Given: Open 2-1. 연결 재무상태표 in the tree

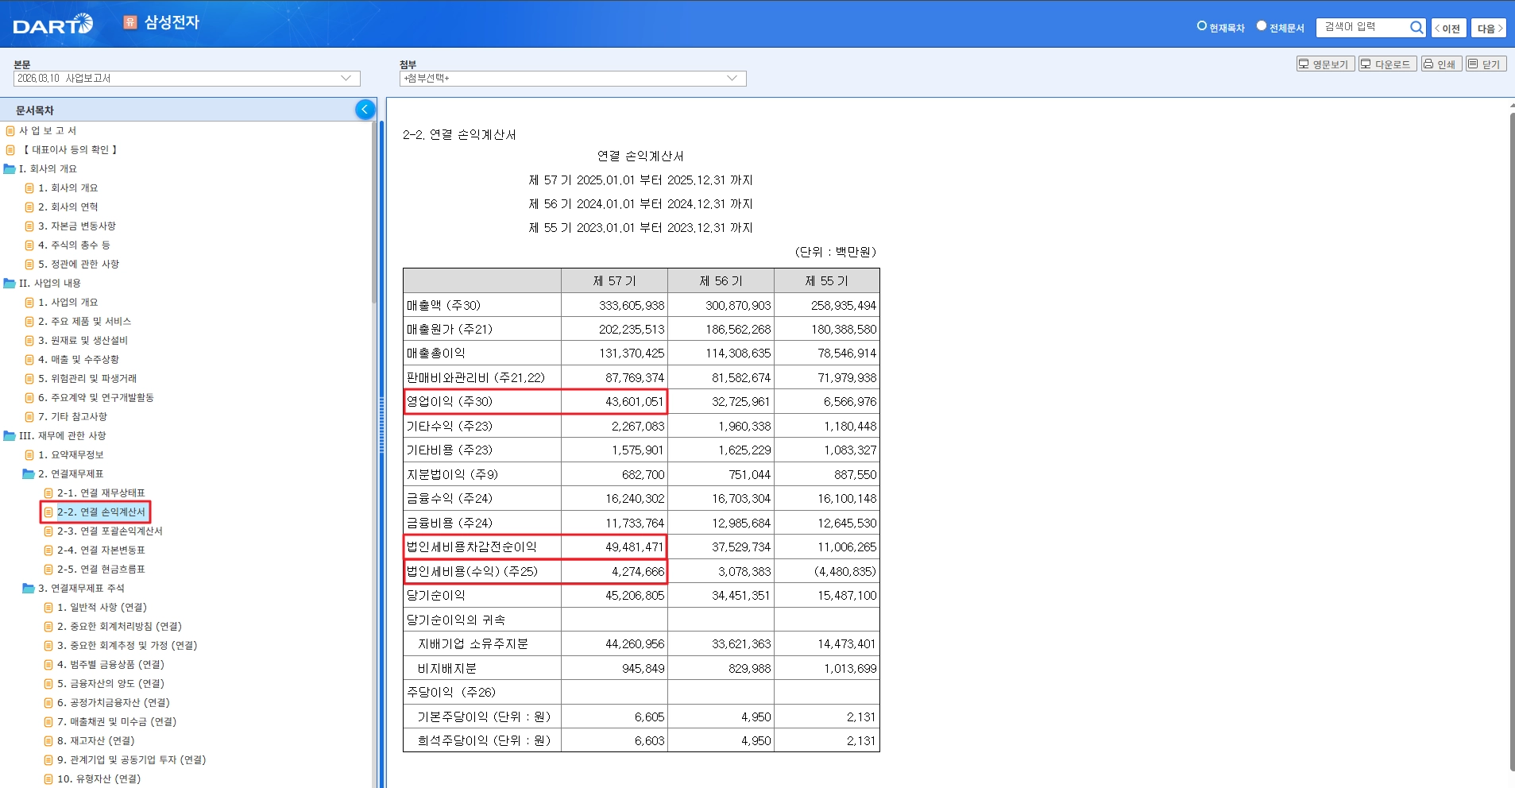Looking at the screenshot, I should [x=100, y=493].
